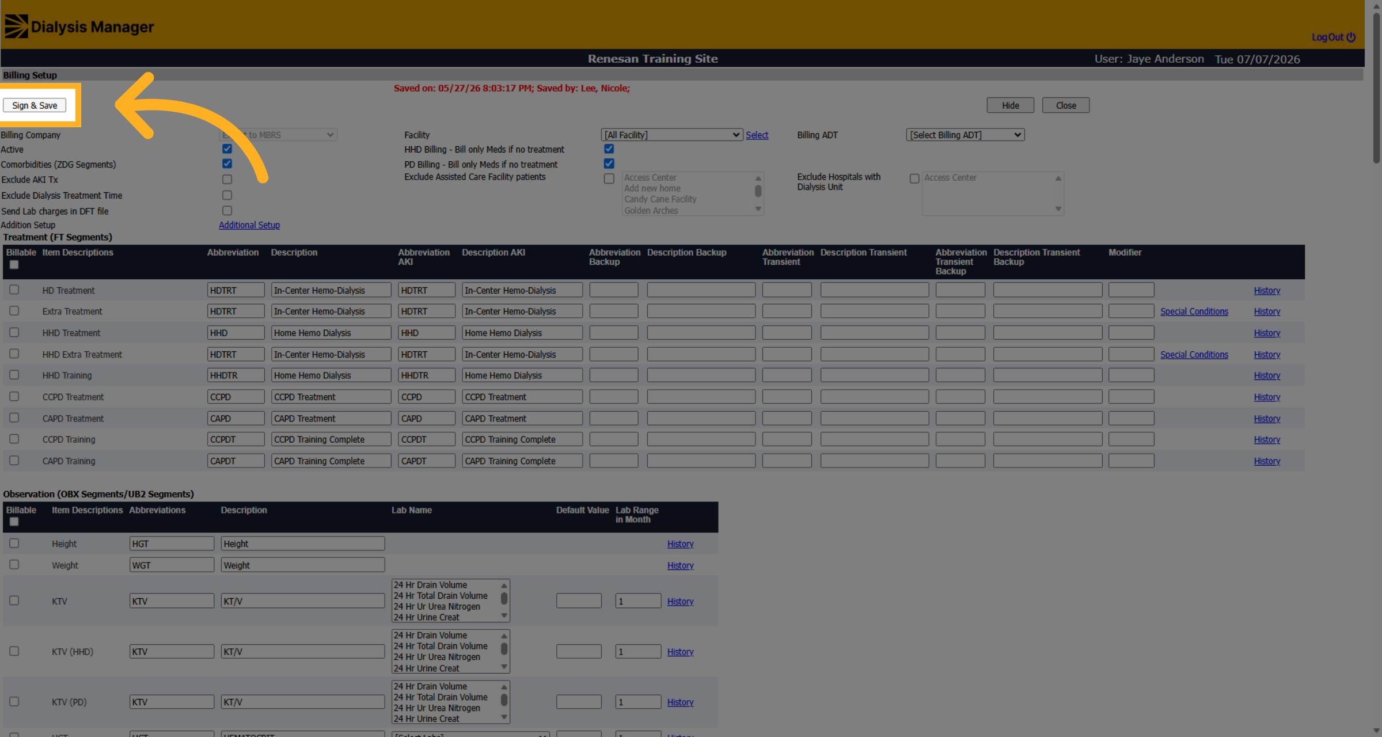This screenshot has height=737, width=1382.
Task: Open the Facility dropdown
Action: pos(671,135)
